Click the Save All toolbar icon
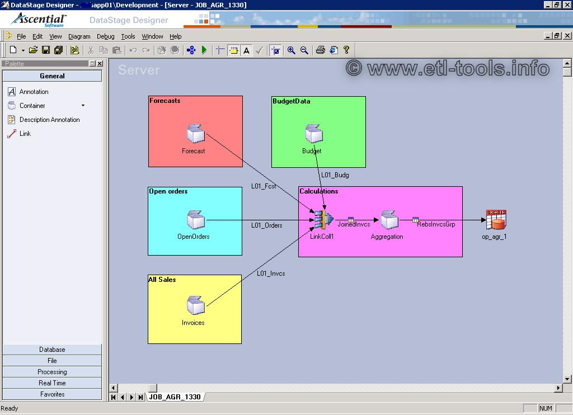Image resolution: width=573 pixels, height=415 pixels. click(x=58, y=50)
